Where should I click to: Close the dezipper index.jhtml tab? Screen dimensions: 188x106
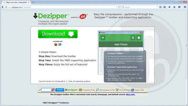click(x=29, y=2)
